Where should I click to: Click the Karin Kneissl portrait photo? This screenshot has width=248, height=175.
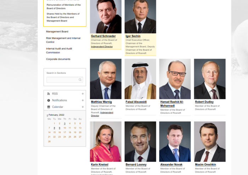pos(106,142)
